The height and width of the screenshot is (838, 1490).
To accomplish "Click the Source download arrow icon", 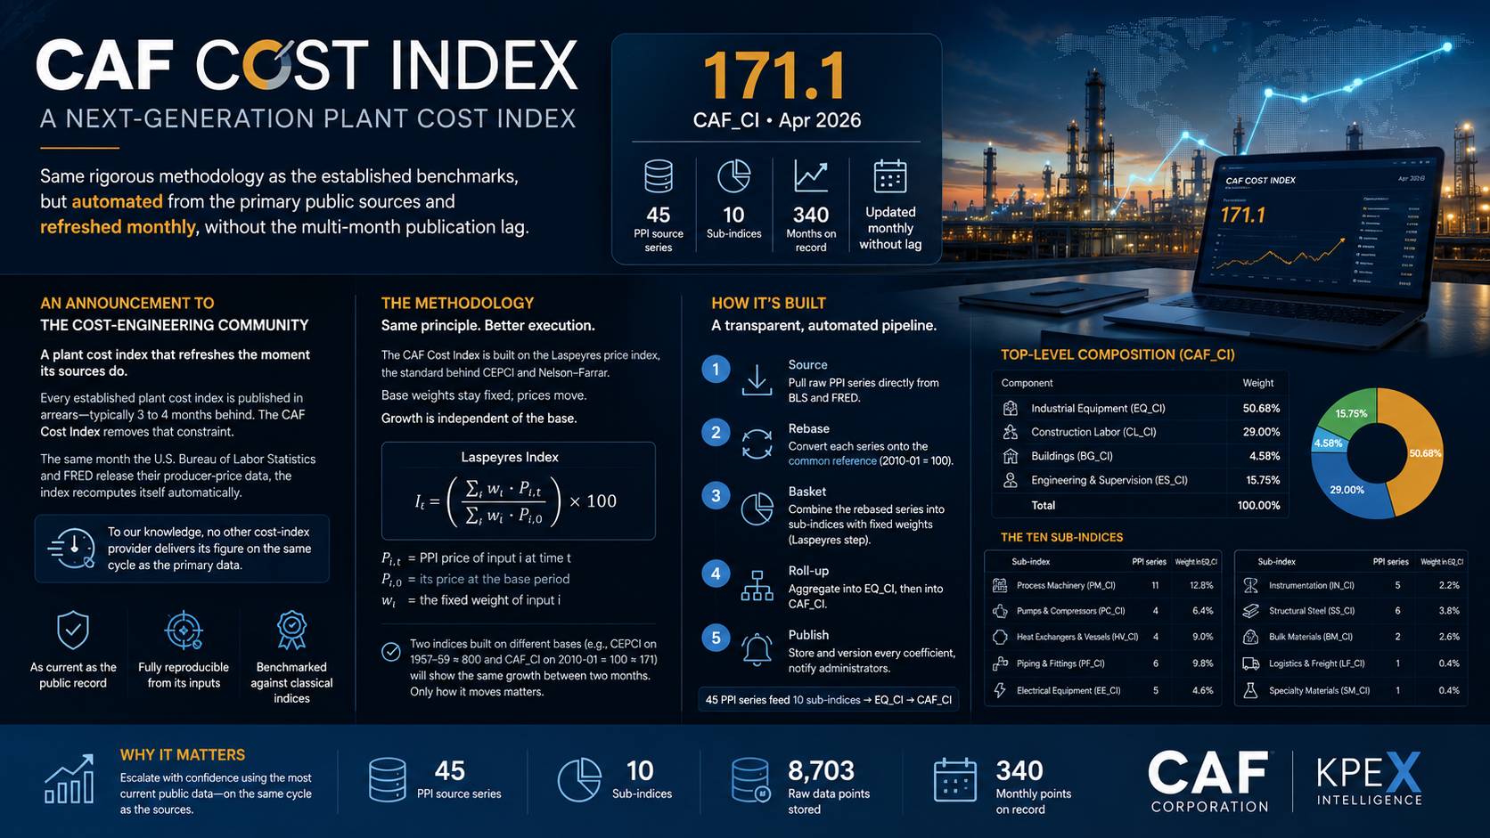I will 757,379.
